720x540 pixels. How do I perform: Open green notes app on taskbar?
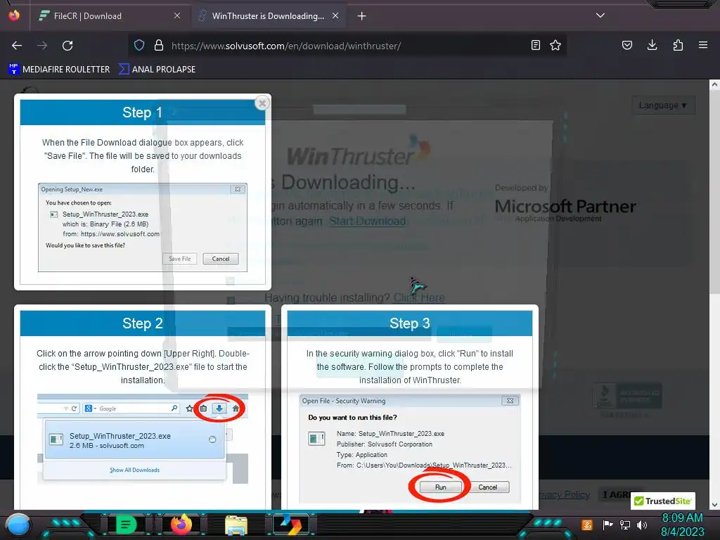pos(126,525)
